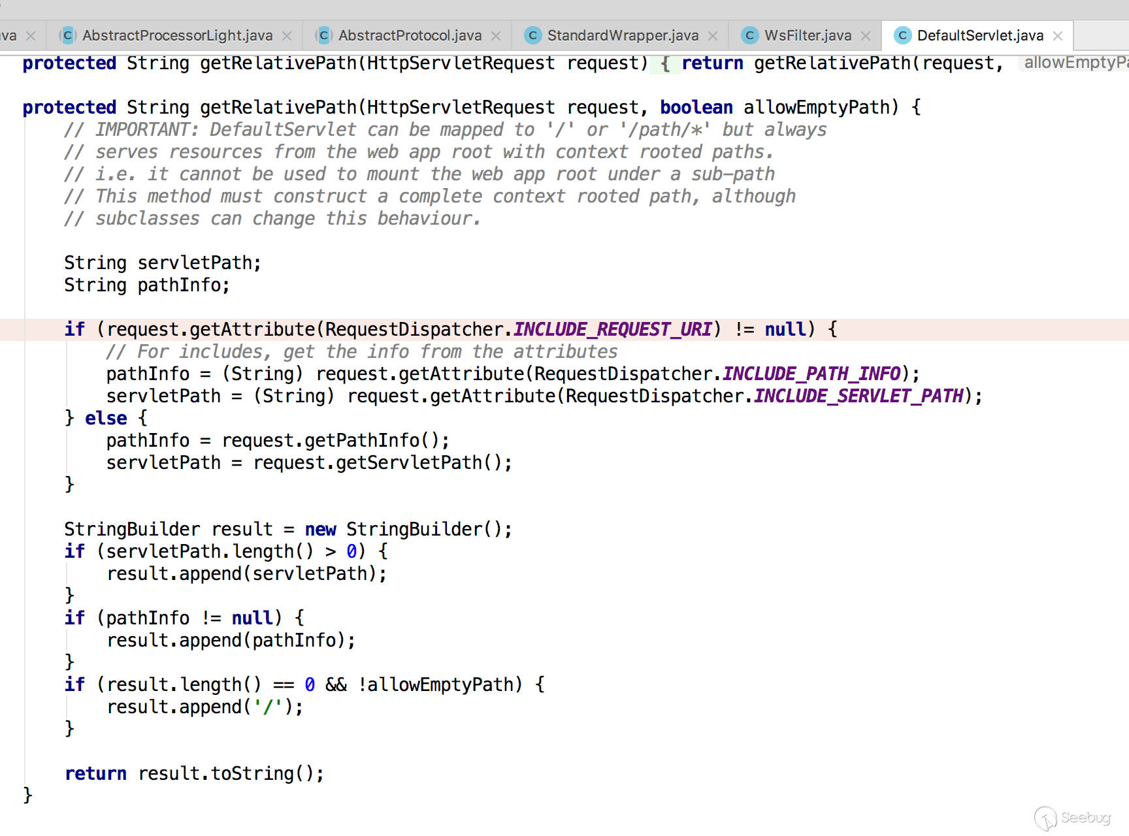Click the INCLUDE_SERVLET_PATH constant
Viewport: 1129px width, 836px height.
click(x=859, y=396)
